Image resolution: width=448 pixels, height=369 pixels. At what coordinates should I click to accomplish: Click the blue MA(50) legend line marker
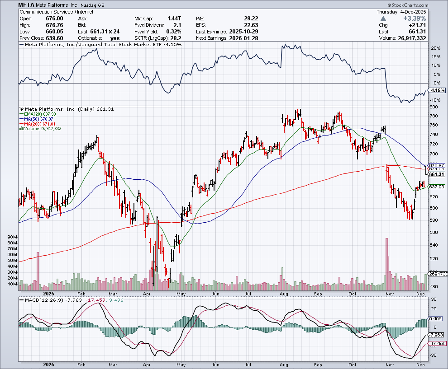click(x=20, y=119)
